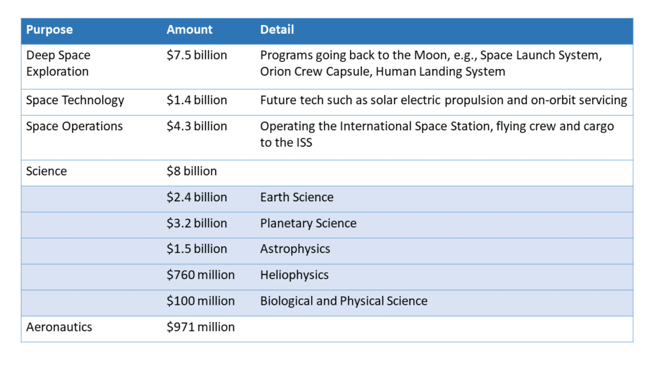Select the Science row label
654x368 pixels.
(47, 171)
